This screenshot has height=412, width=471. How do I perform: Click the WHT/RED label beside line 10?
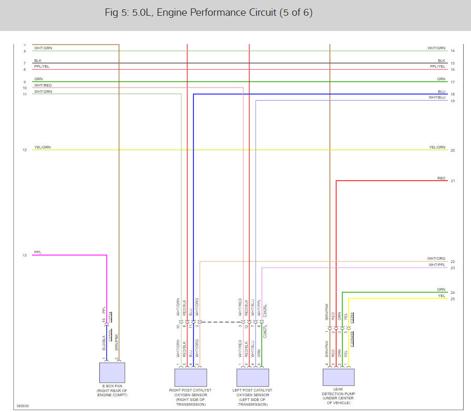pyautogui.click(x=43, y=85)
